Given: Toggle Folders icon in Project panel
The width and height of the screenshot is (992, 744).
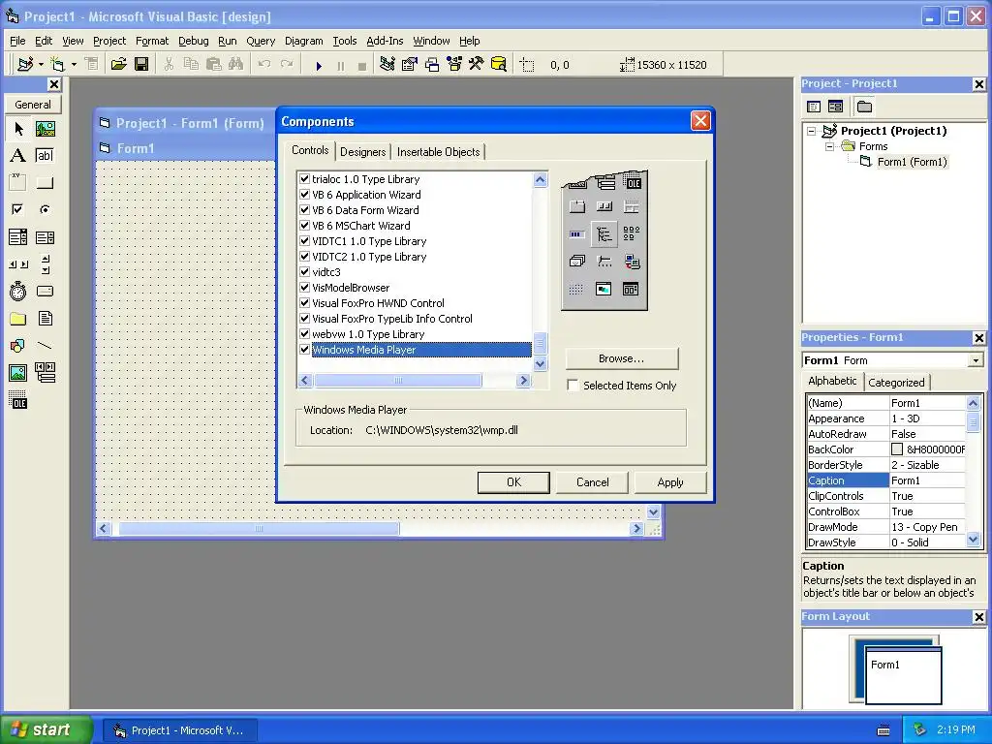Looking at the screenshot, I should click(x=864, y=107).
